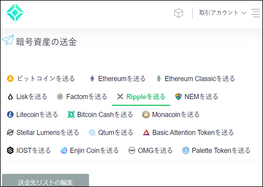Open the Bitcoin Cashを送る link
This screenshot has width=263, height=187.
point(100,115)
